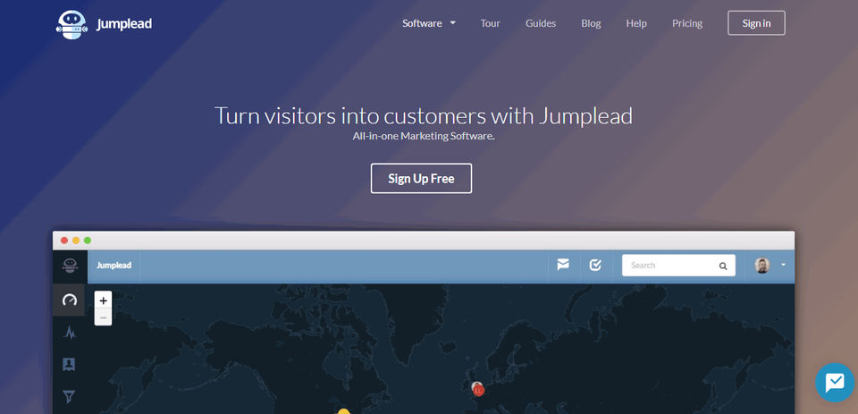Viewport: 858px width, 414px height.
Task: Click the Jumplead brand name text
Action: pyautogui.click(x=124, y=24)
